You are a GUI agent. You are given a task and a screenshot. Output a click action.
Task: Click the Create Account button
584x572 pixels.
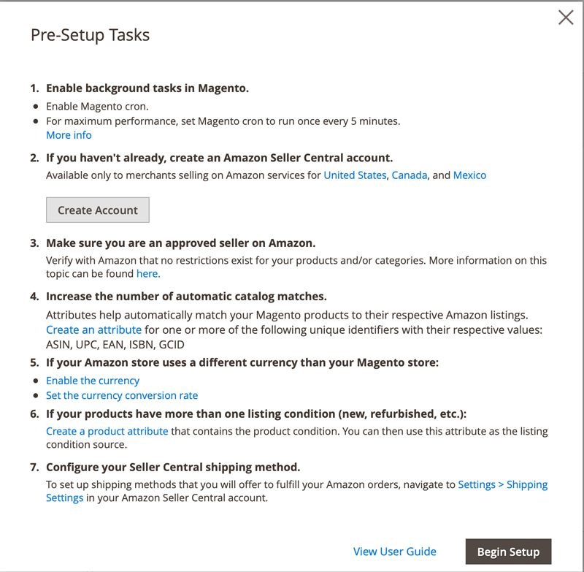[97, 210]
